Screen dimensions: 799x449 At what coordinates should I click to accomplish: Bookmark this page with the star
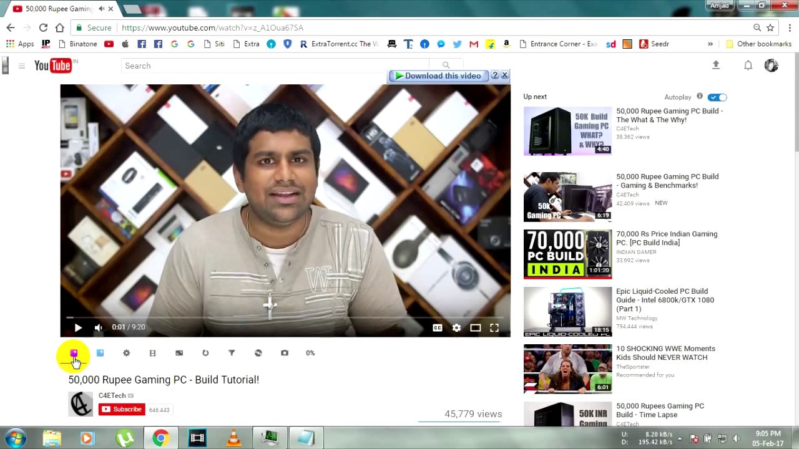point(770,27)
